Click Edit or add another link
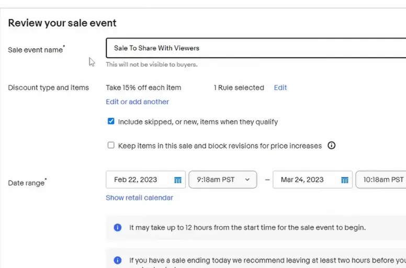Image resolution: width=406 pixels, height=268 pixels. pyautogui.click(x=137, y=102)
